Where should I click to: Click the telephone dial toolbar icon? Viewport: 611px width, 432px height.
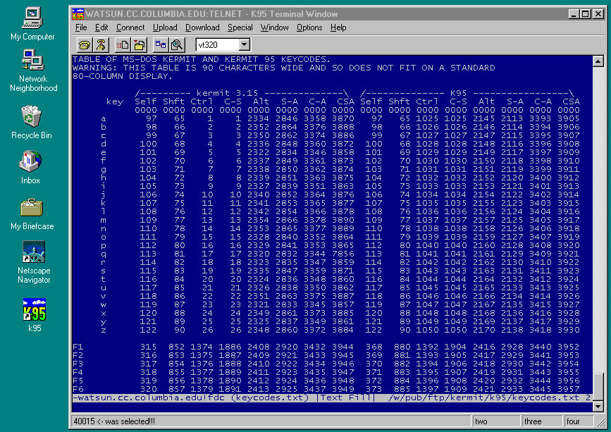pyautogui.click(x=84, y=45)
